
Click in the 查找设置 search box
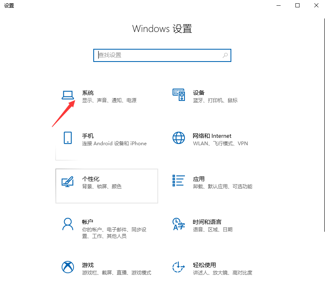coord(162,55)
